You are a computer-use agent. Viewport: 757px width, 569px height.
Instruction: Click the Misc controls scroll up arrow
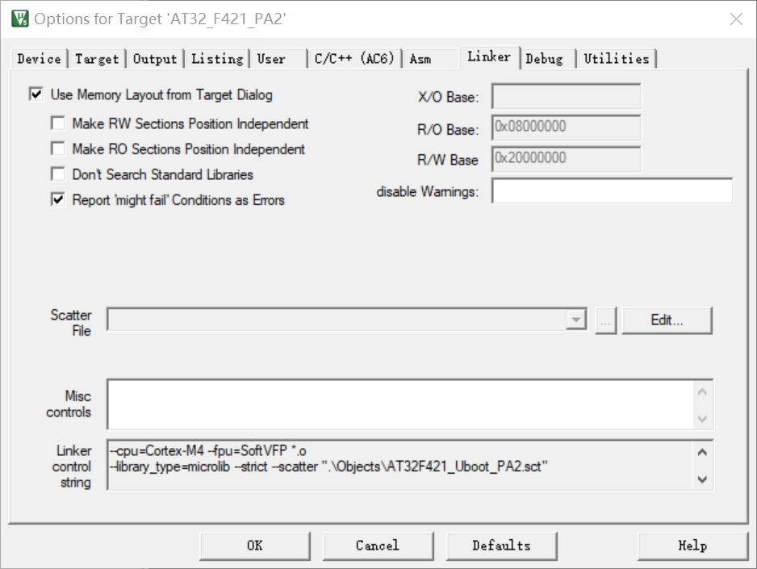702,392
